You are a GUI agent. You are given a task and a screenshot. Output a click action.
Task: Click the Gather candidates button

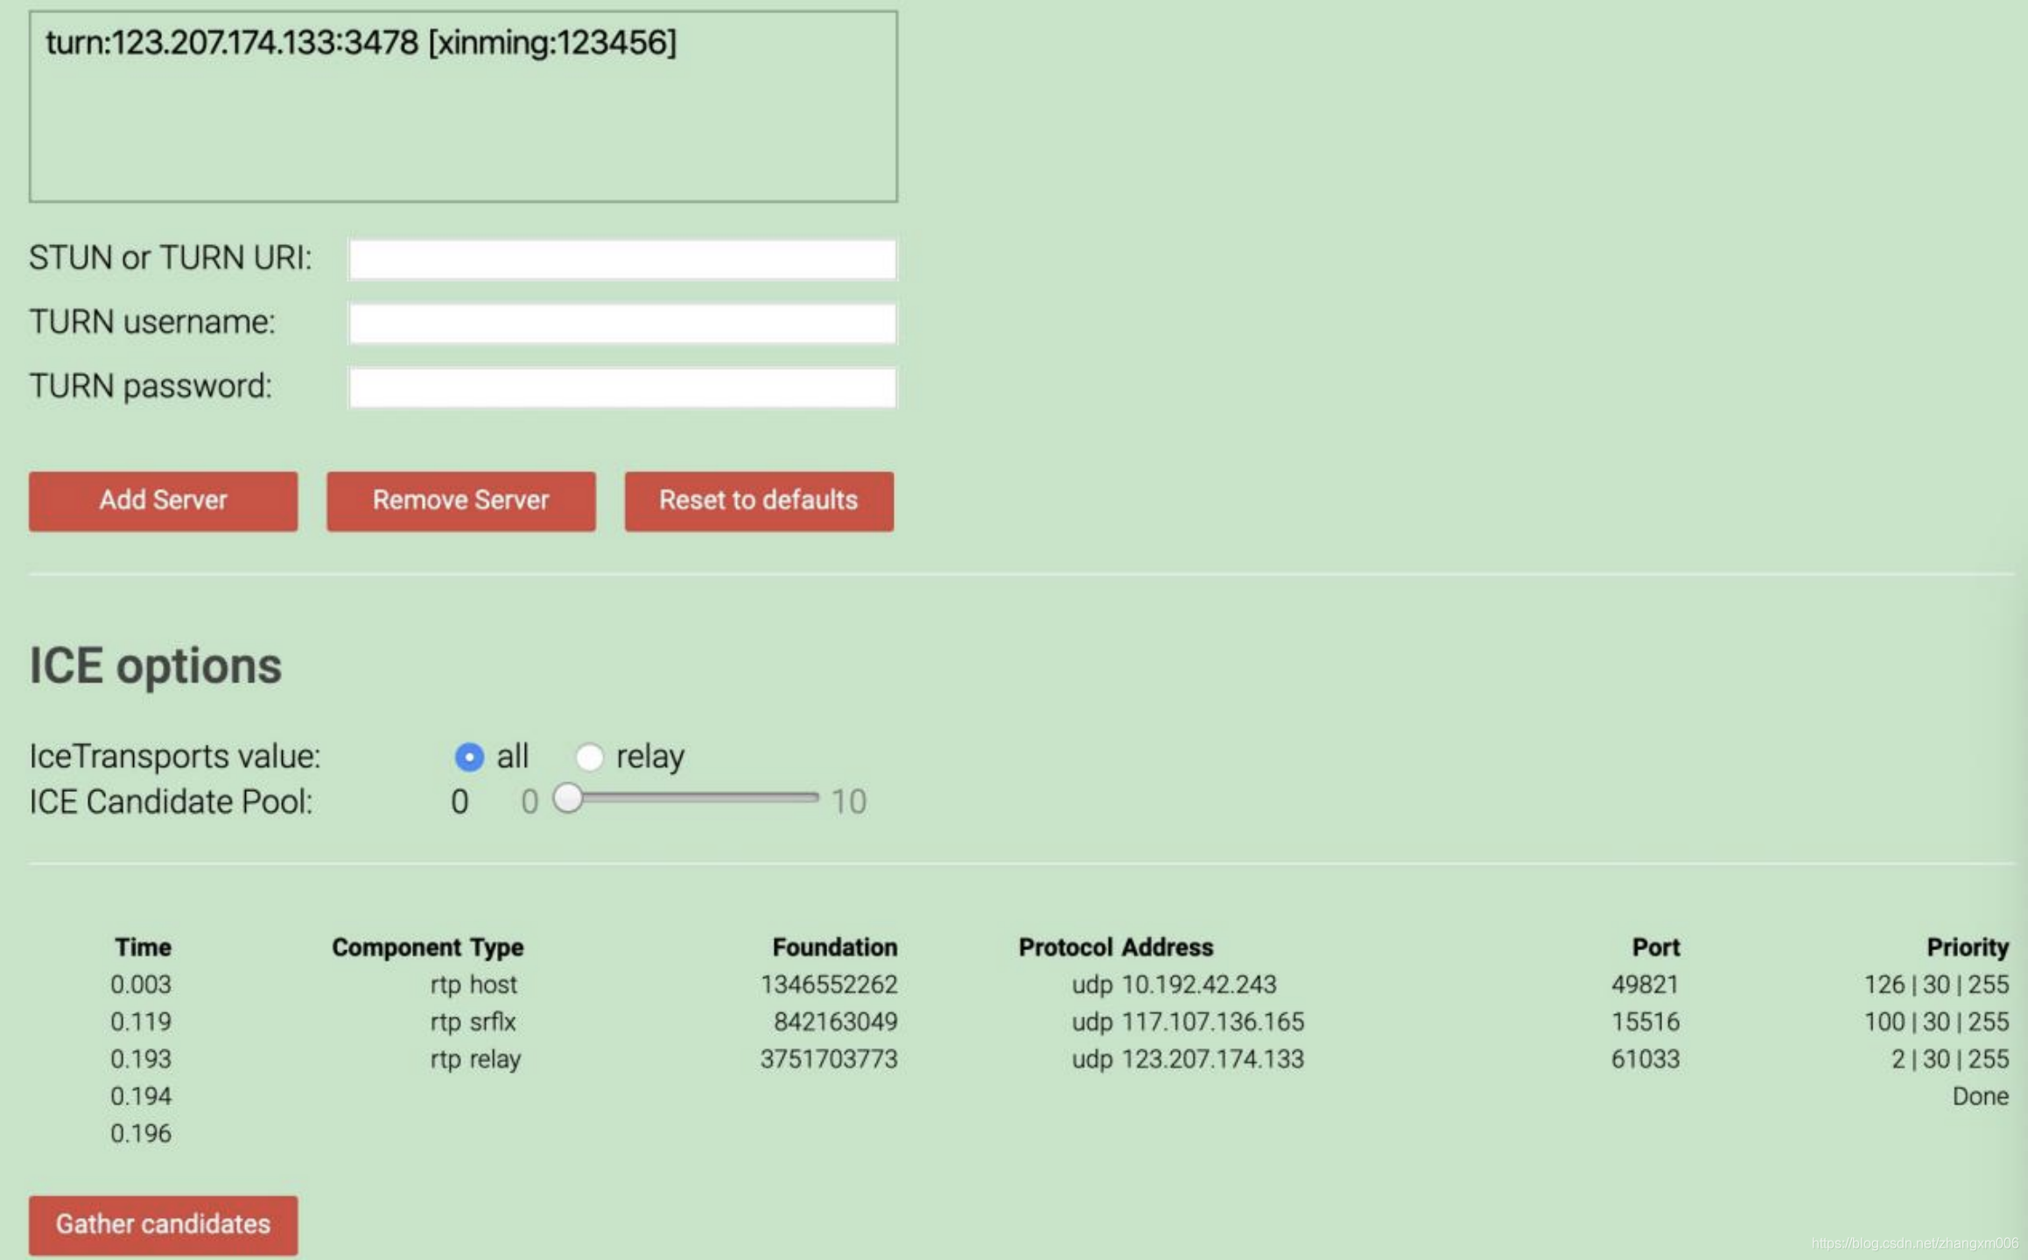tap(163, 1224)
